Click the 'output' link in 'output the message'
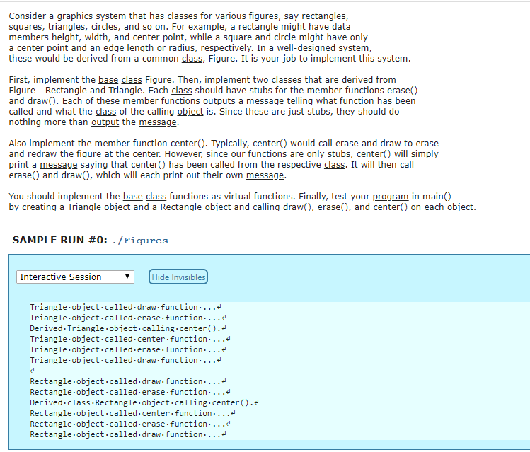The image size is (530, 452). 105,122
